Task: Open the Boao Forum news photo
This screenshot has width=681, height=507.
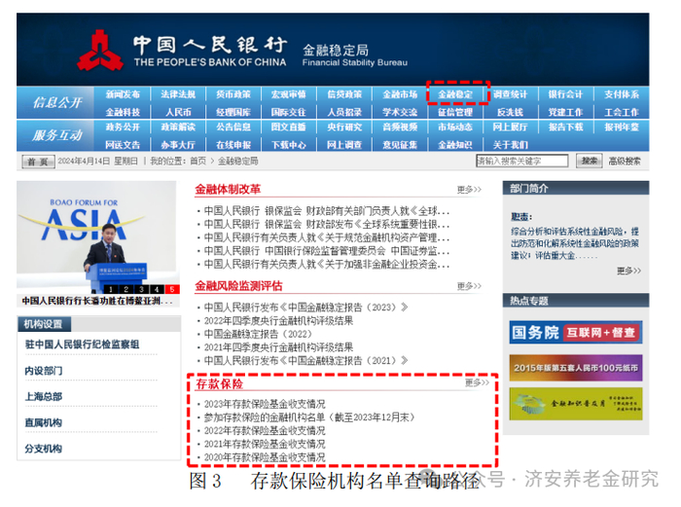Action: 98,236
